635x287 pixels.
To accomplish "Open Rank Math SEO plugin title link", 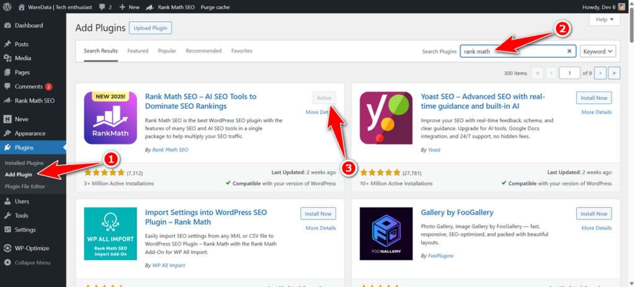I will pos(200,101).
